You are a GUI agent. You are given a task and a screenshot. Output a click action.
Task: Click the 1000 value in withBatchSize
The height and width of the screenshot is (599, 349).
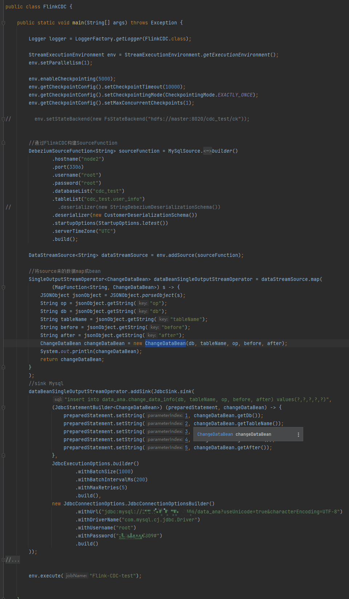[x=125, y=471]
